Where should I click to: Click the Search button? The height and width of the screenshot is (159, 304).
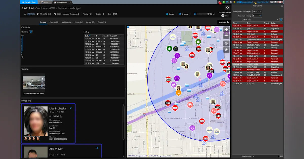(x=170, y=14)
